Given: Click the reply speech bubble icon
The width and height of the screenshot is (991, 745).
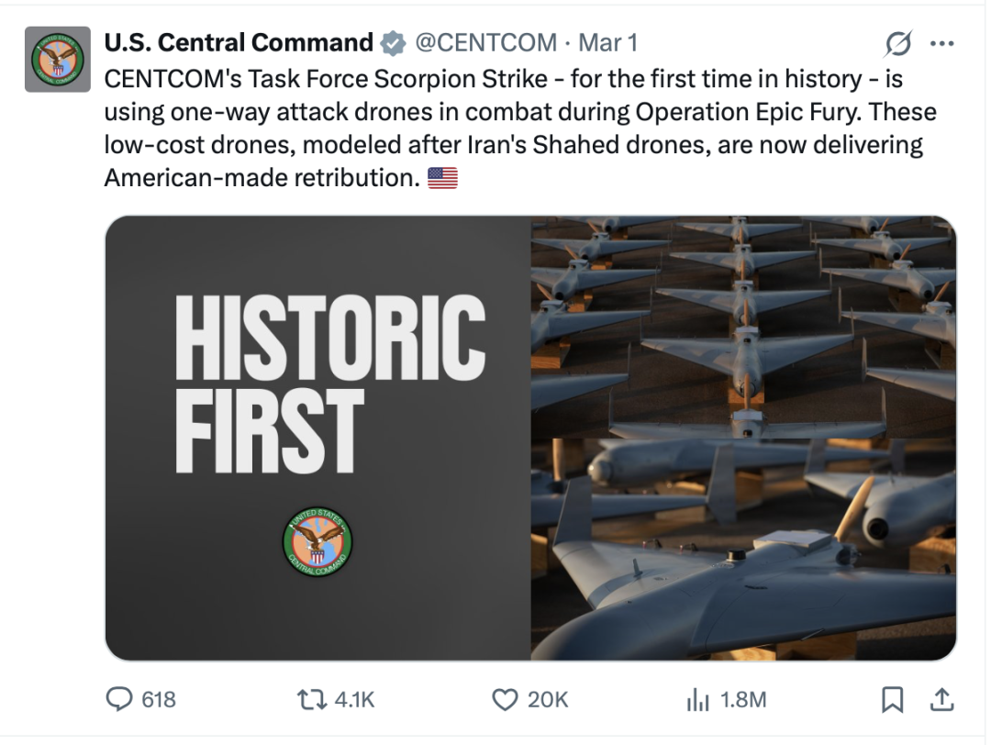Looking at the screenshot, I should 119,700.
